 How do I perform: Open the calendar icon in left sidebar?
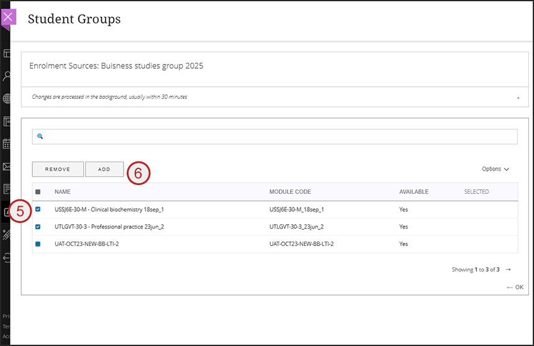pos(7,143)
